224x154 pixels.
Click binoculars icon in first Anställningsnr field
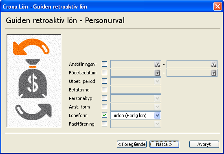pyautogui.click(x=158, y=65)
